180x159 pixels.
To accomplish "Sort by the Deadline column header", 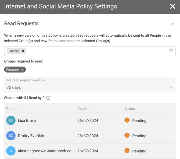I will tap(84, 108).
